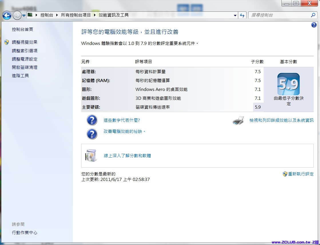Maximize the control panel window
The width and height of the screenshot is (320, 245).
(x=296, y=3)
